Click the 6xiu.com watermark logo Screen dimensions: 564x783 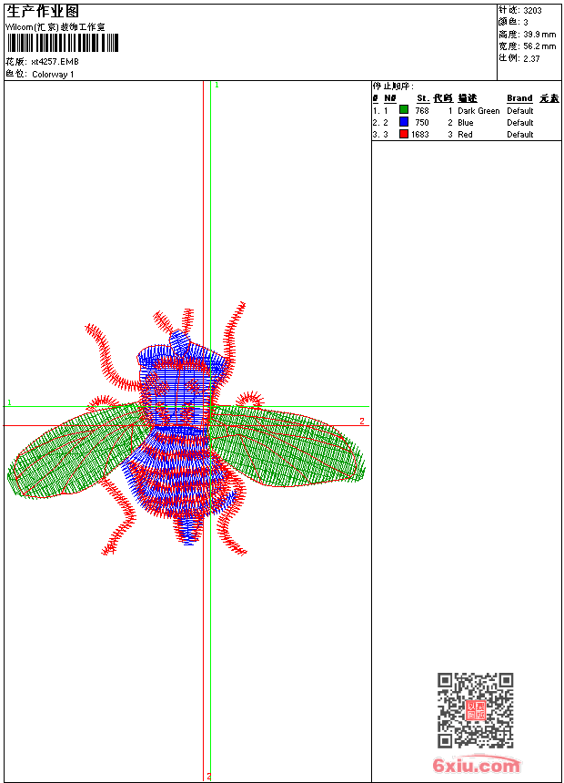[476, 765]
